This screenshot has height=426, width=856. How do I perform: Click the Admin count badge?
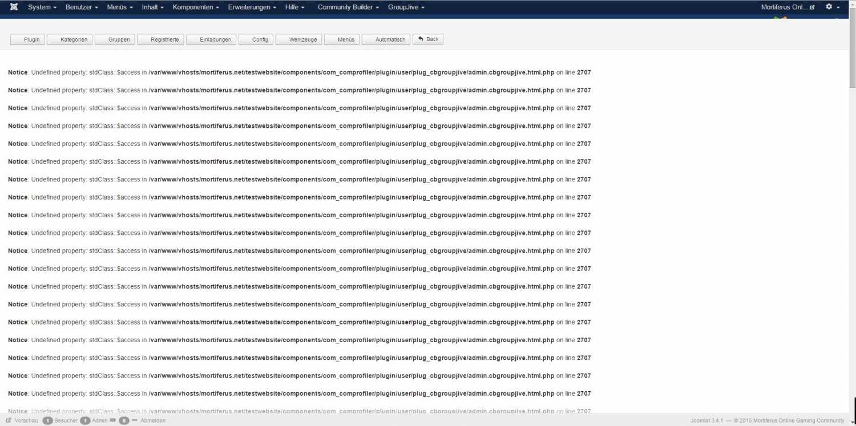click(x=86, y=420)
